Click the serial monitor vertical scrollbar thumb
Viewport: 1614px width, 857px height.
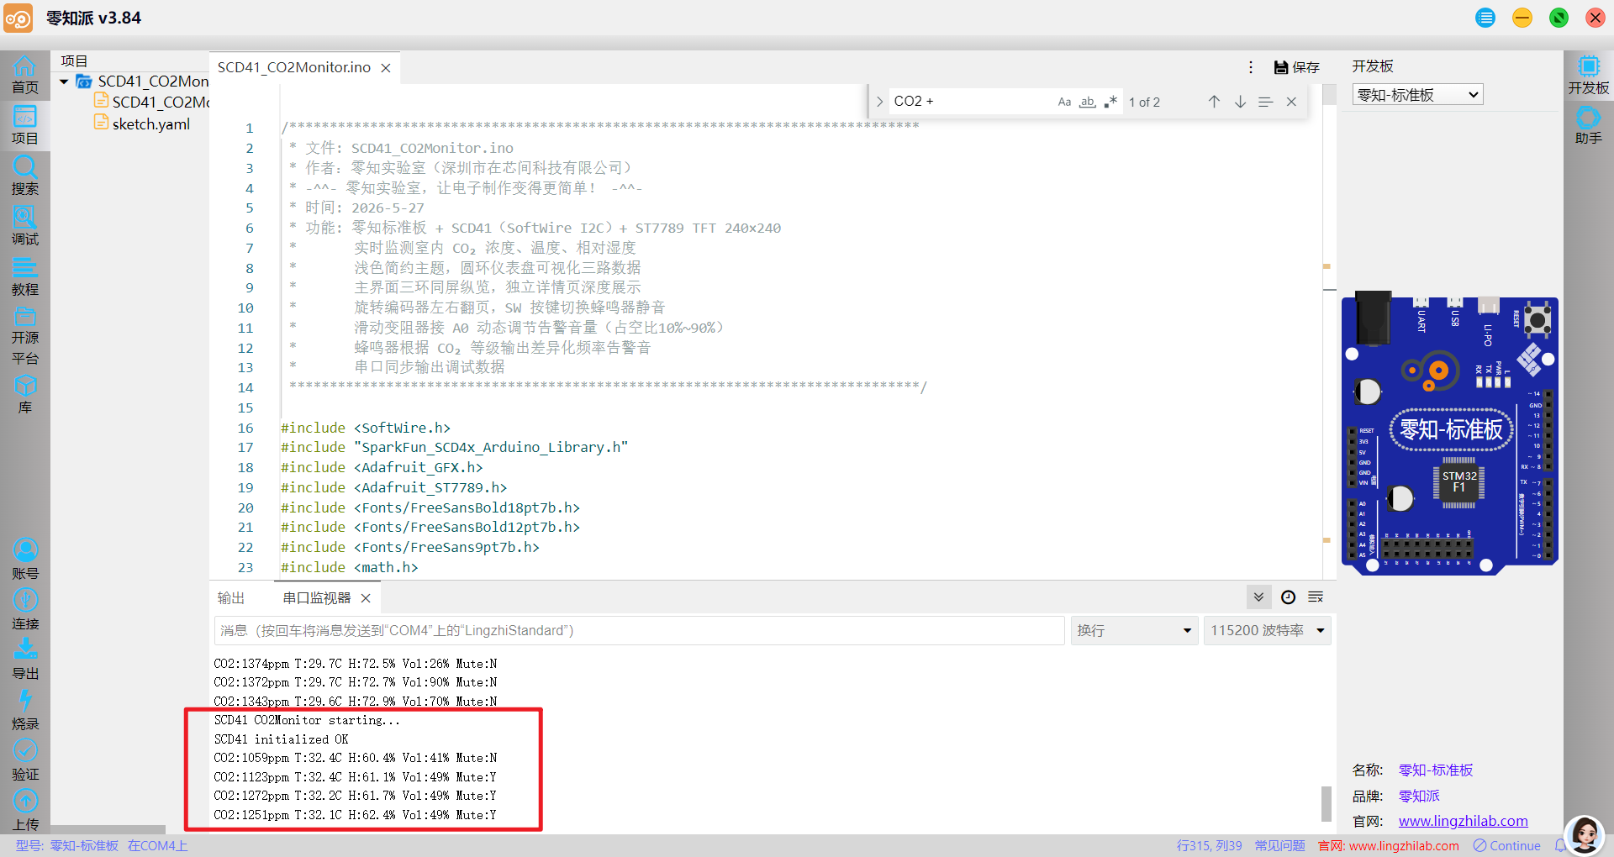pos(1327,803)
